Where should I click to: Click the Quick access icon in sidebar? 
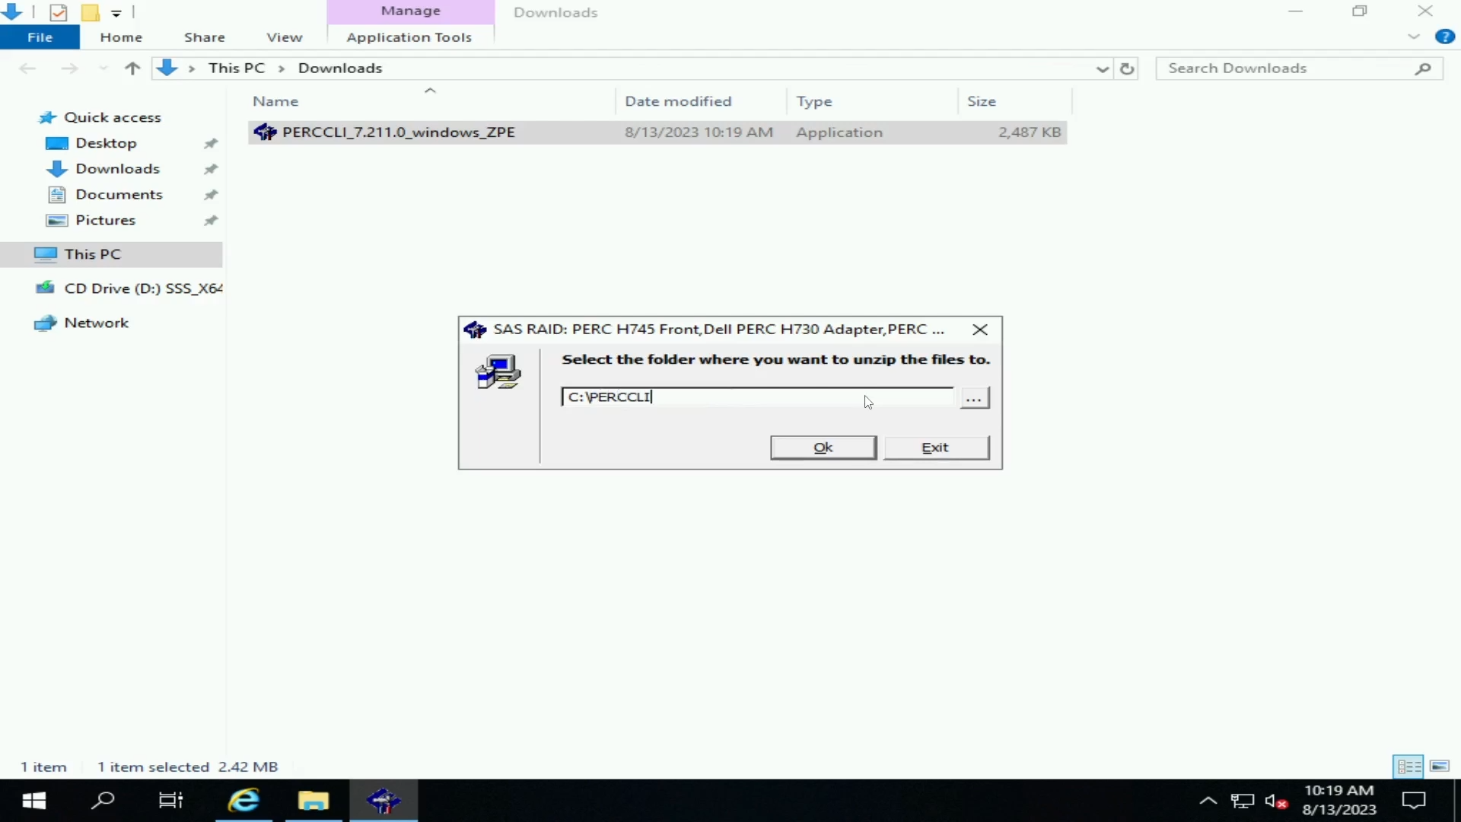pyautogui.click(x=46, y=116)
